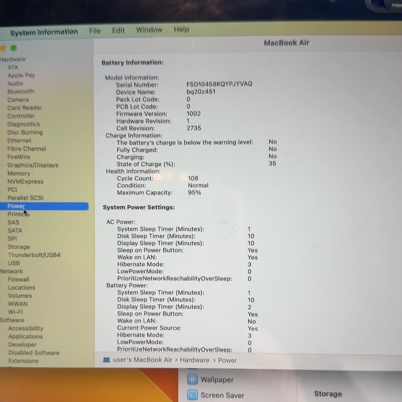
Task: Click the Cycle Count value 108
Action: point(193,178)
